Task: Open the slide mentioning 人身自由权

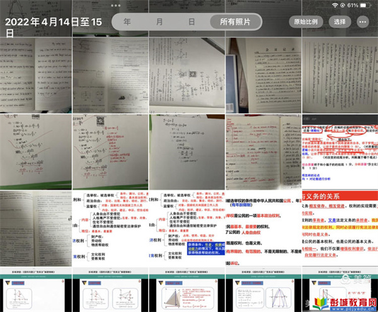Action: pyautogui.click(x=263, y=228)
